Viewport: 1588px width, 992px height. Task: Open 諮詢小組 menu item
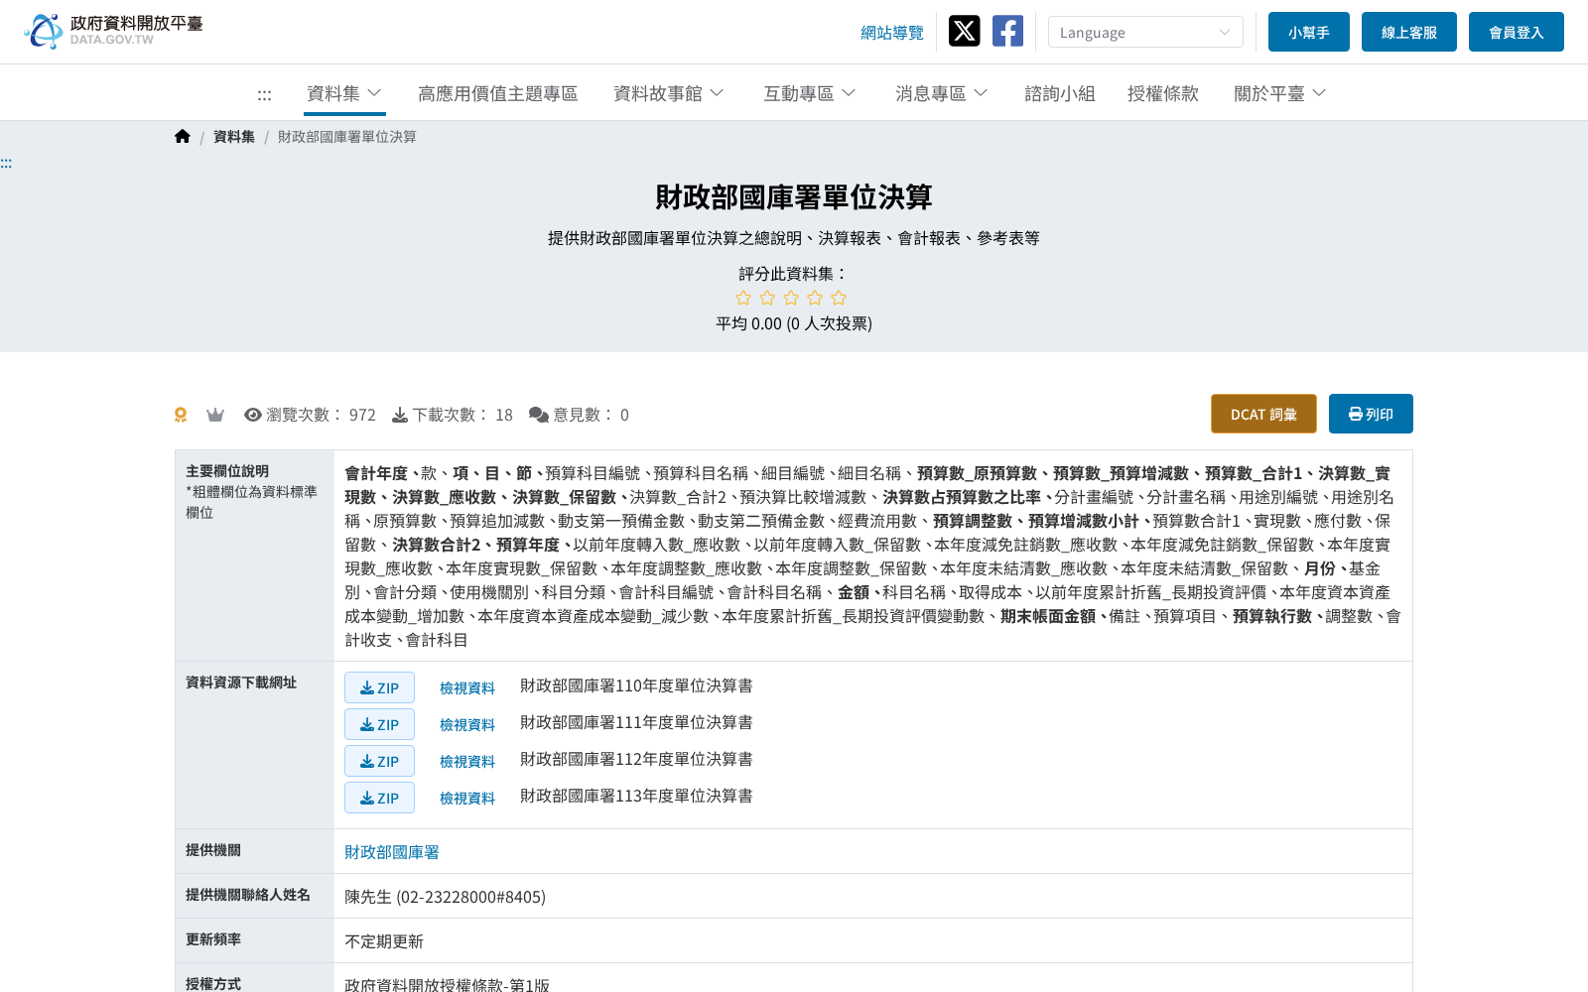1060,93
